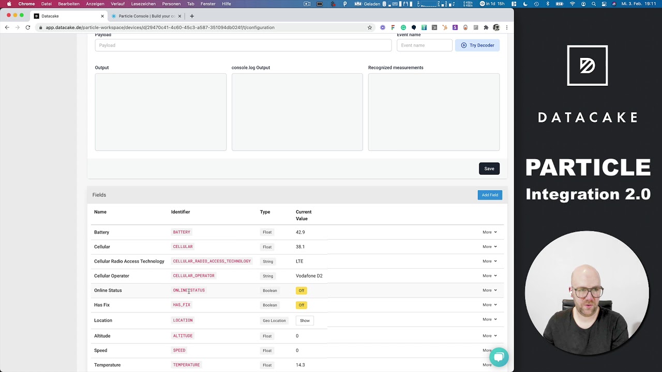Viewport: 662px width, 372px height.
Task: Expand More menu for Altitude field
Action: (x=489, y=336)
